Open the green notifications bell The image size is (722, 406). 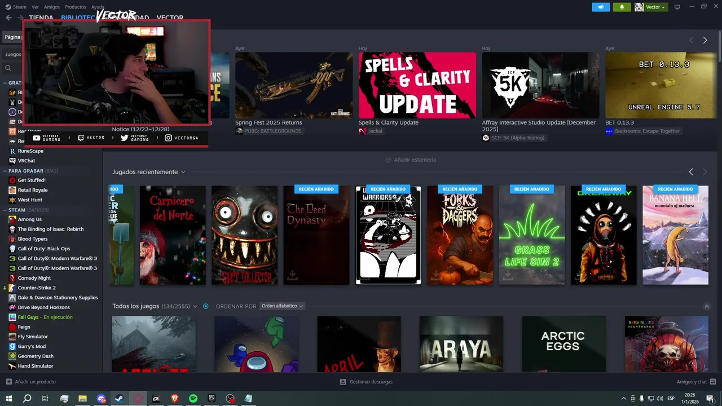click(x=622, y=7)
